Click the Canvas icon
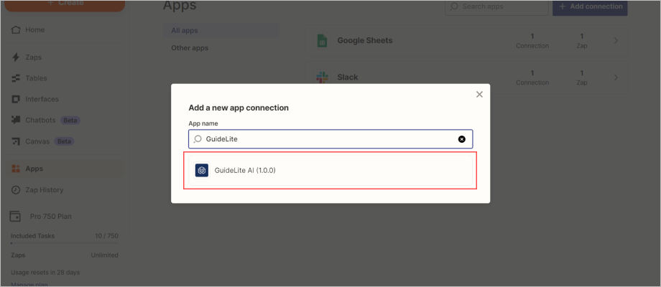The image size is (661, 287). [x=16, y=141]
